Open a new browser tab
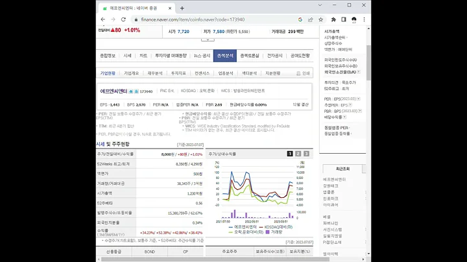This screenshot has height=262, width=467. pos(182,8)
